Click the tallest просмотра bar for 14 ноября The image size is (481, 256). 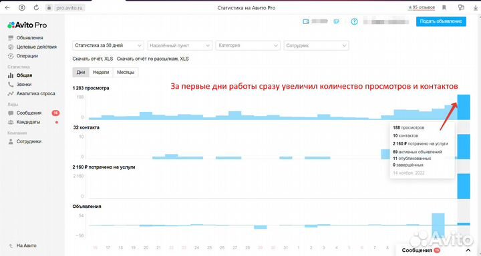(x=464, y=107)
